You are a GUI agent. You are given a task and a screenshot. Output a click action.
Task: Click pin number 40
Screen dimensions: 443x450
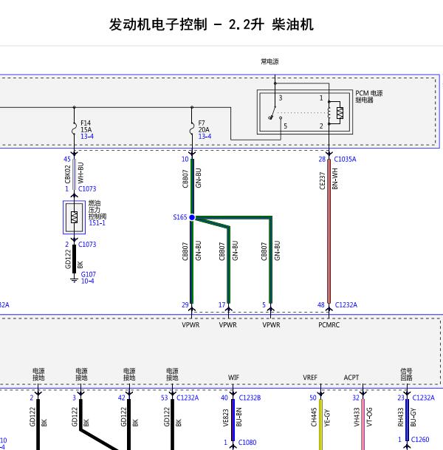point(224,398)
